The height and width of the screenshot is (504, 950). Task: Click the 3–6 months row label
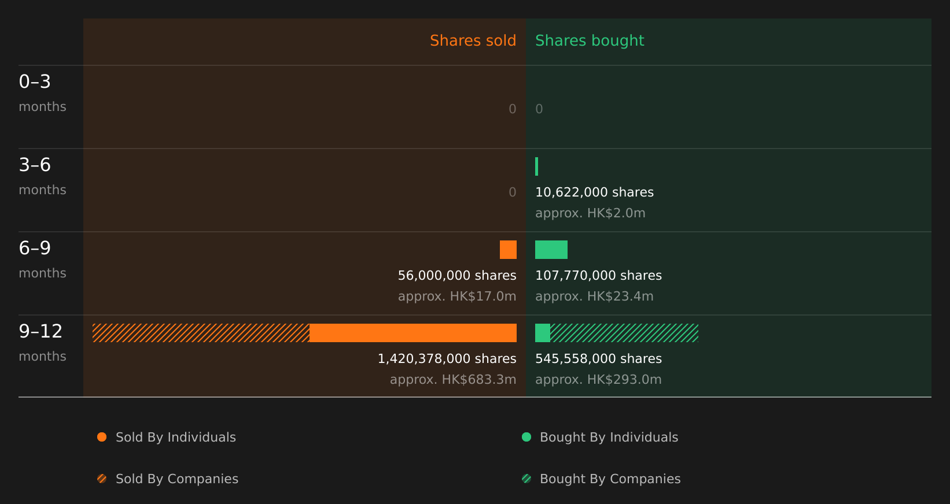[x=42, y=176]
